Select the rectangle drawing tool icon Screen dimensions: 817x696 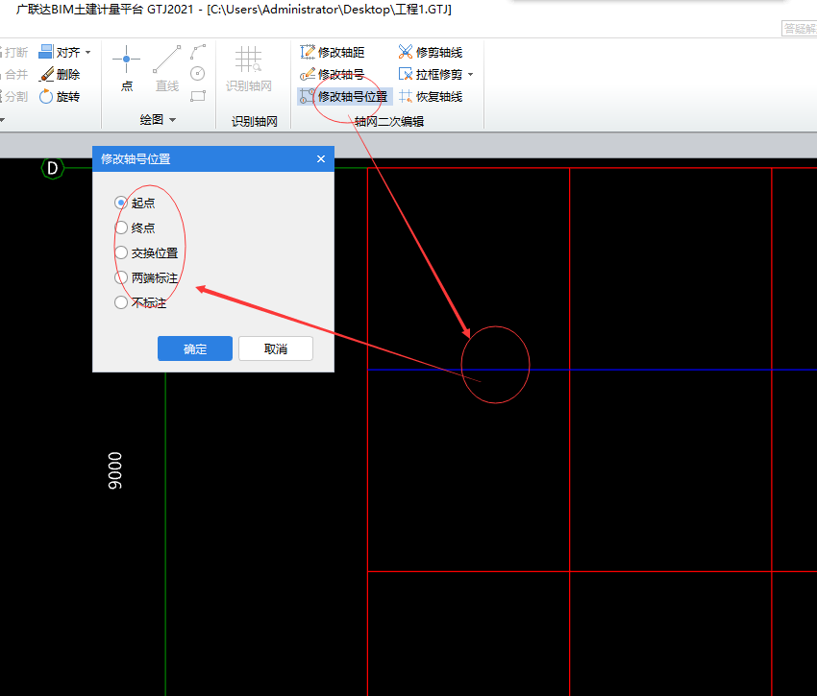198,96
